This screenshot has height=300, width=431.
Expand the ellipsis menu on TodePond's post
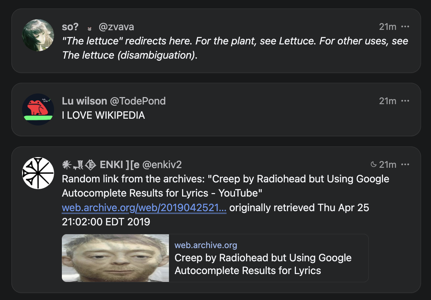coord(405,101)
